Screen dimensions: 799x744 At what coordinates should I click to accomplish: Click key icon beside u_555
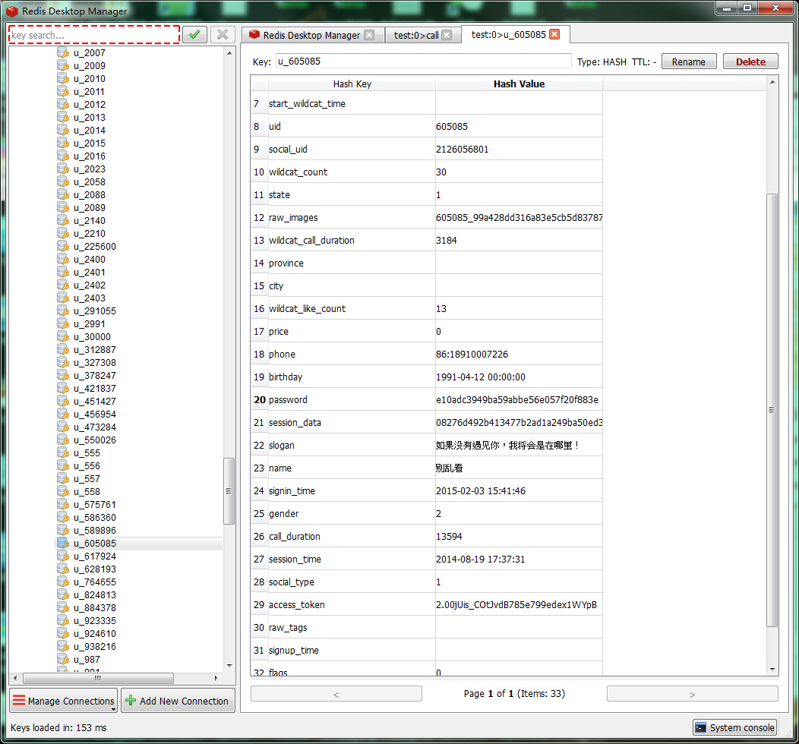[x=63, y=452]
